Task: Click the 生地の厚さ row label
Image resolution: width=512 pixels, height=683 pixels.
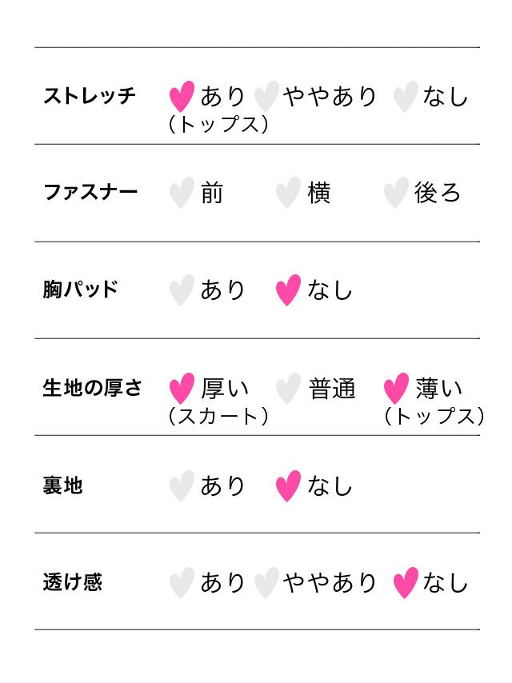Action: click(x=93, y=389)
